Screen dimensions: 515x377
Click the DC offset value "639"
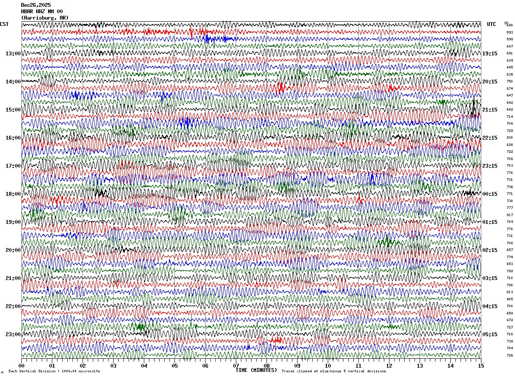509,60
